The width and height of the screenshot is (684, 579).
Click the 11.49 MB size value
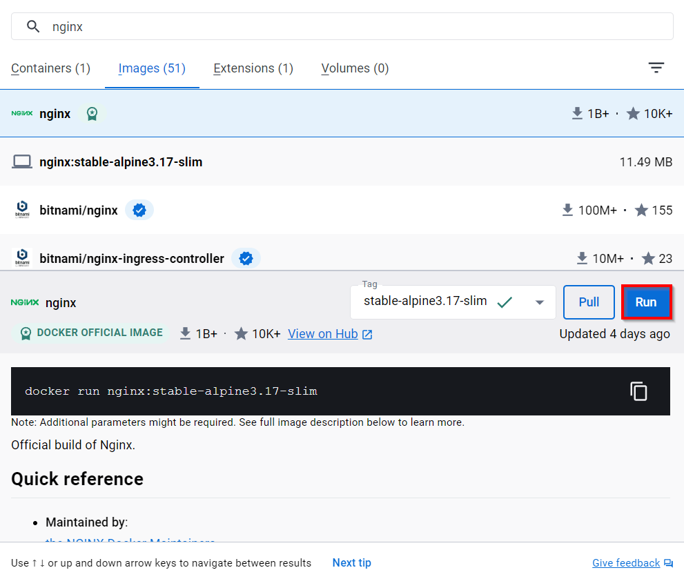[x=645, y=162]
